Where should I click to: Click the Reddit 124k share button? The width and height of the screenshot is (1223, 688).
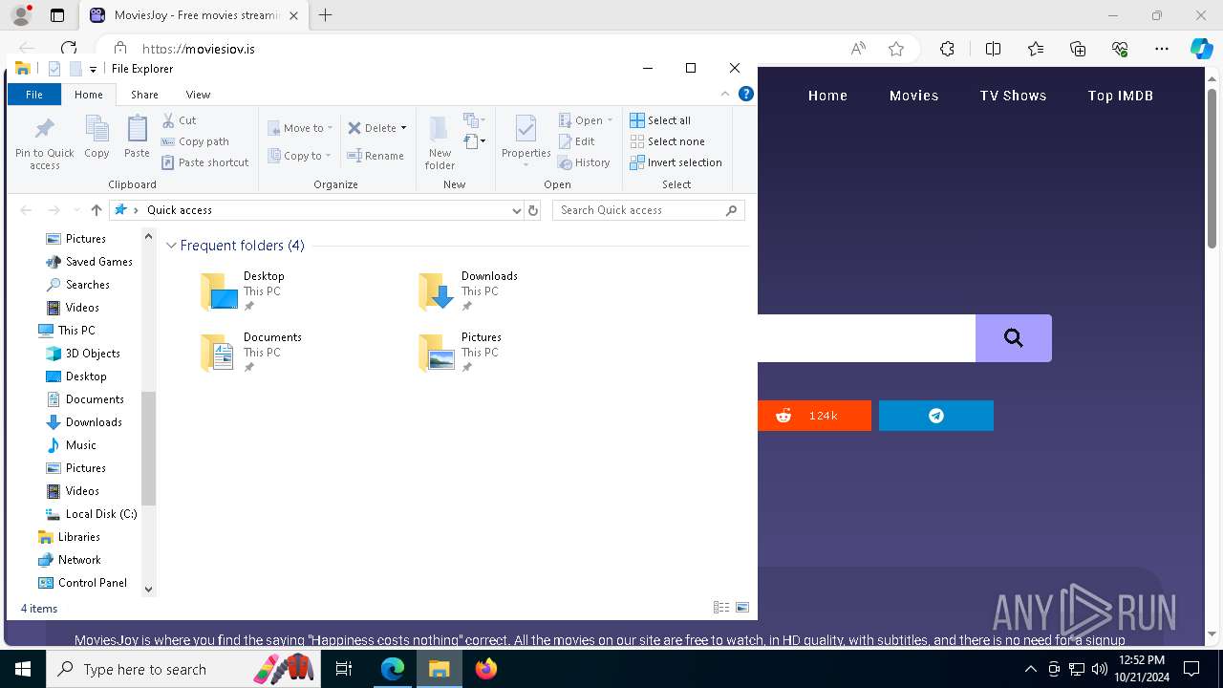(814, 416)
